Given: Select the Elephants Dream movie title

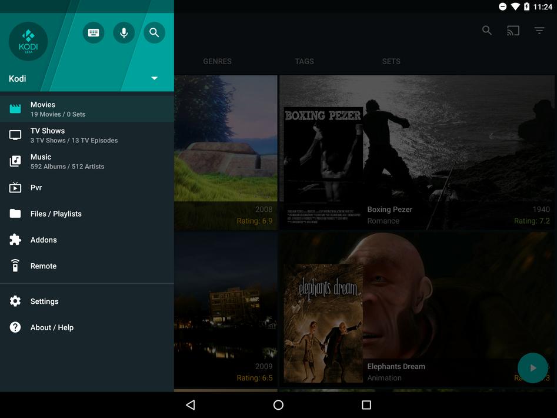Looking at the screenshot, I should pyautogui.click(x=396, y=366).
